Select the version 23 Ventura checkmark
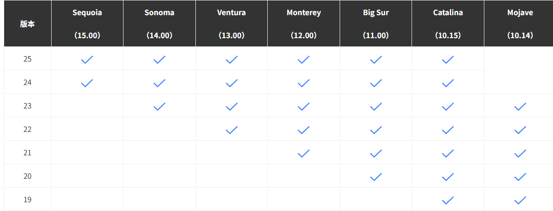Viewport: 553px width, 211px height. (231, 106)
